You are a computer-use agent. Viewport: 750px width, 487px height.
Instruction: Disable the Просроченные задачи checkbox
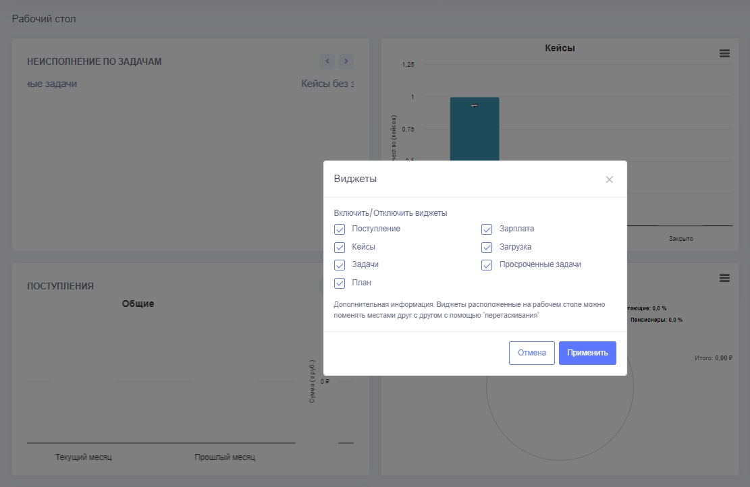(487, 265)
